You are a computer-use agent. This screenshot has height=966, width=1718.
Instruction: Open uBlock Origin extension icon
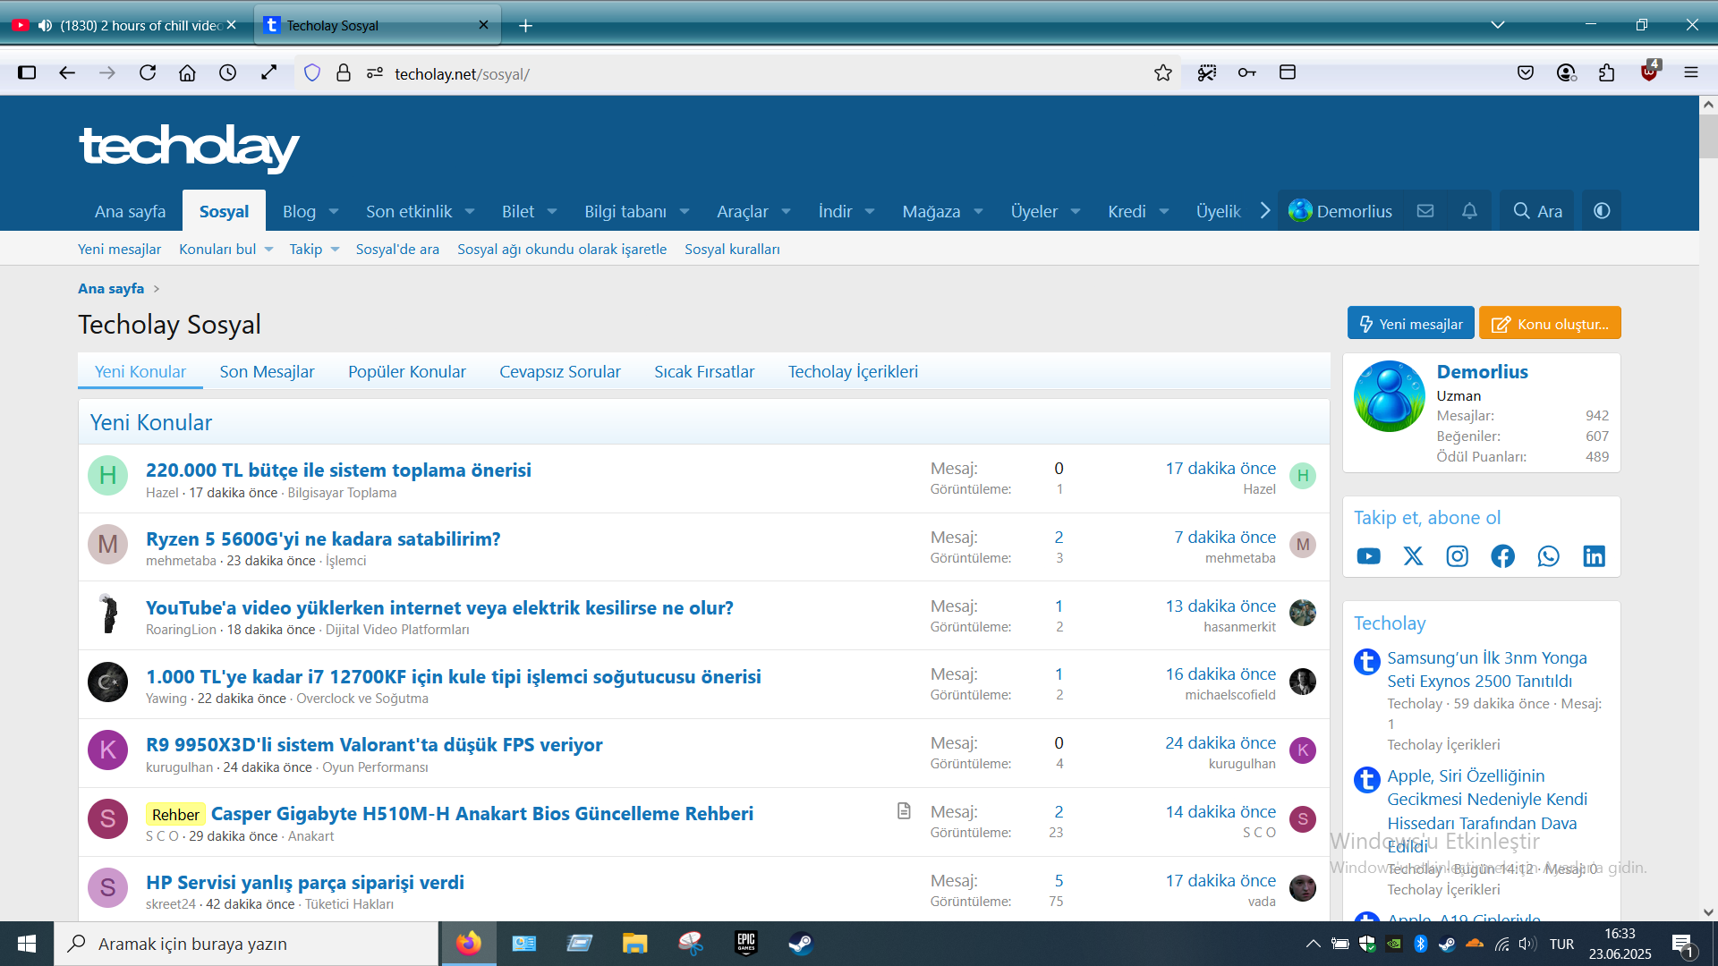[1650, 72]
